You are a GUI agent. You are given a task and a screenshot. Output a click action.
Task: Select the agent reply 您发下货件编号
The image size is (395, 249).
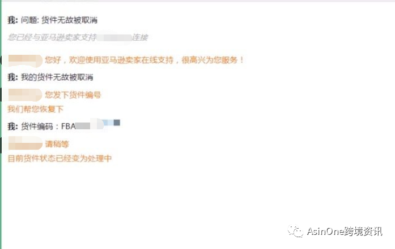(x=73, y=95)
